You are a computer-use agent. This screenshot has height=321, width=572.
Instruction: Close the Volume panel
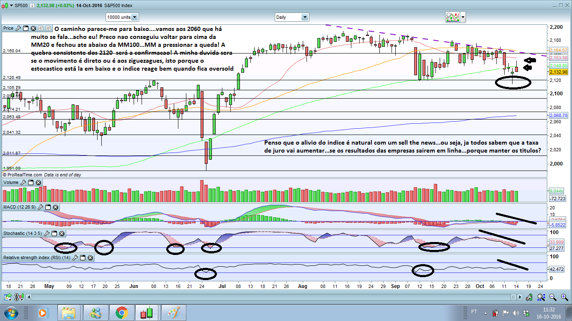coord(39,183)
